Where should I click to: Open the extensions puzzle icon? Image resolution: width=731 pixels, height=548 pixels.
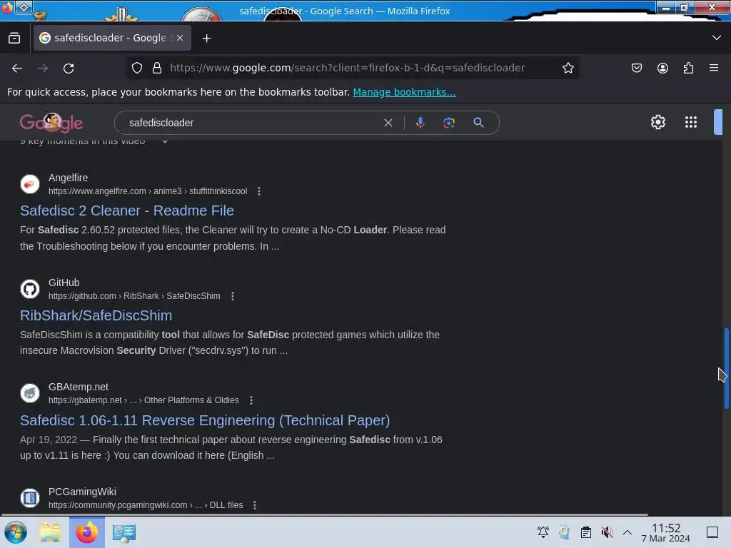pos(688,68)
